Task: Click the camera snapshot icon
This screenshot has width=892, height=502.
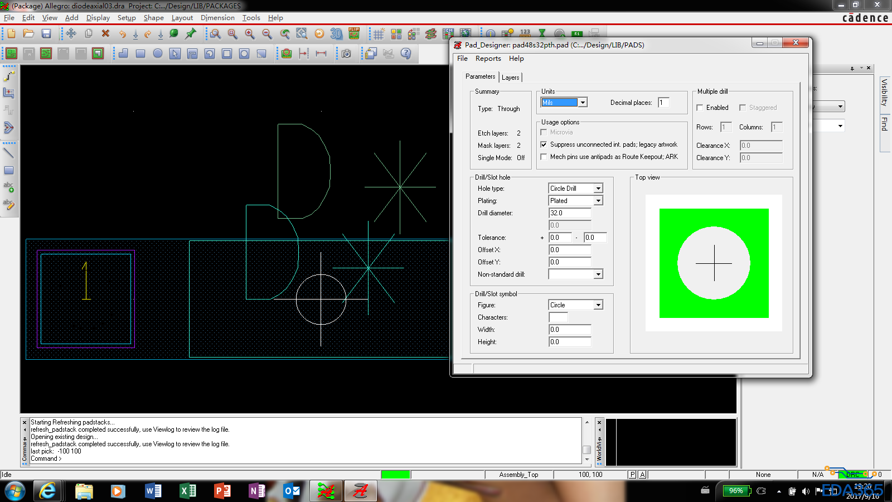Action: (346, 54)
